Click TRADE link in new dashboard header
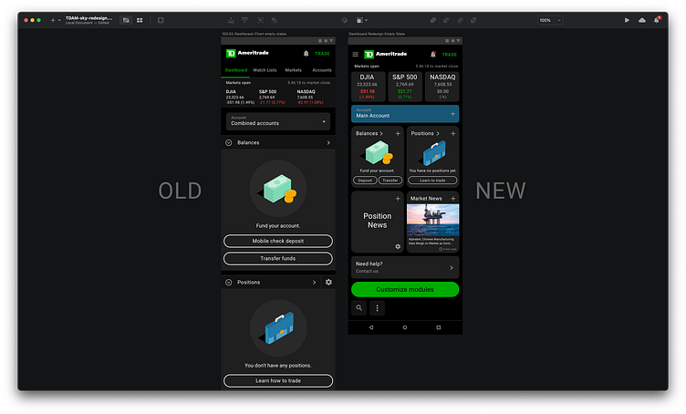 (x=450, y=55)
